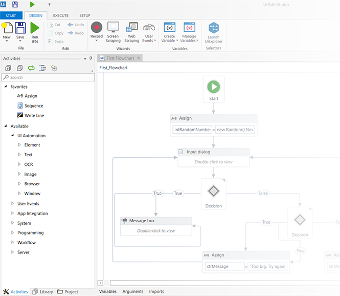Open the Activities panel options dropdown
Viewport: 340px width, 296px height.
(85, 58)
